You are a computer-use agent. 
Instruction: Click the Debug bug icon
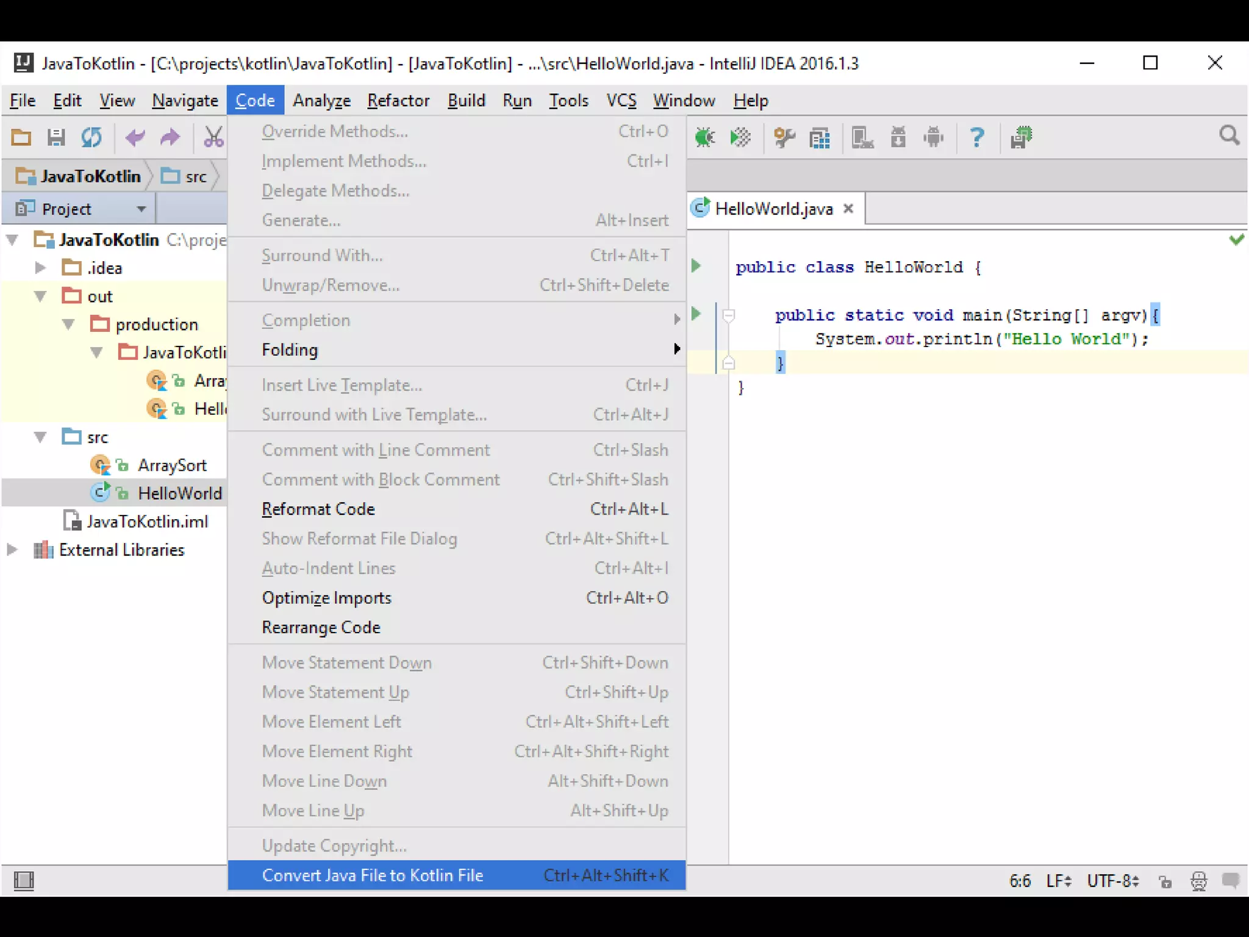(705, 137)
